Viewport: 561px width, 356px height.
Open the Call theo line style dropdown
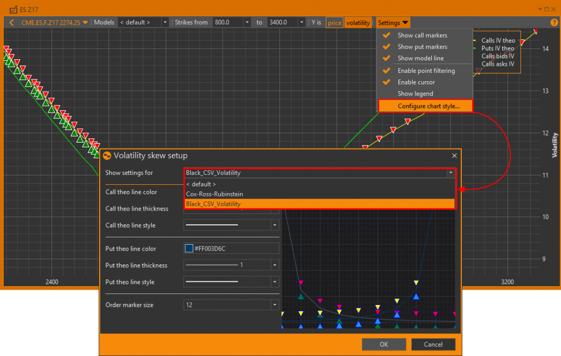(274, 225)
